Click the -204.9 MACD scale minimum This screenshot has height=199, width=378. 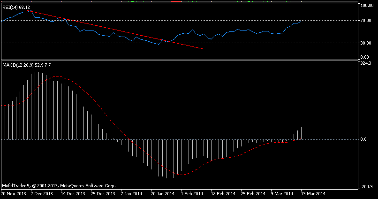tap(365, 187)
